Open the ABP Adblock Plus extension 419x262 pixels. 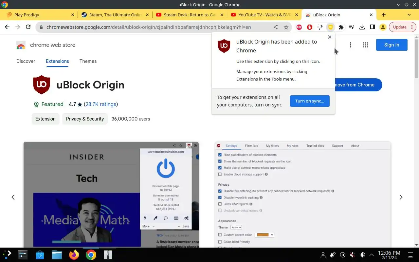coord(299,27)
